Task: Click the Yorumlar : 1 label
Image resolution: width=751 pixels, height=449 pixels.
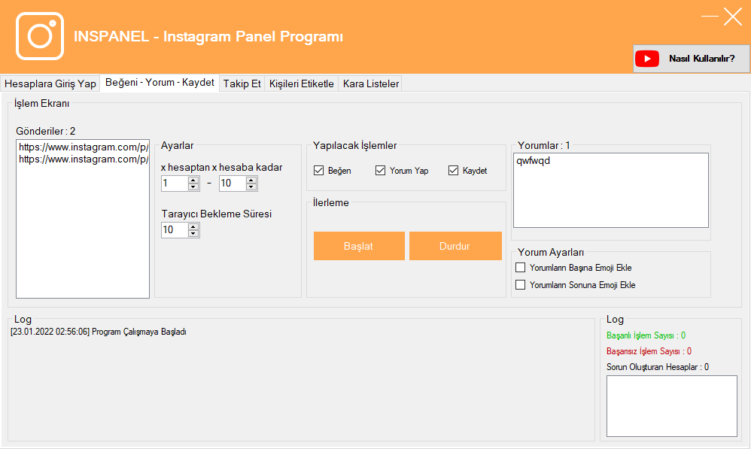Action: [x=543, y=145]
